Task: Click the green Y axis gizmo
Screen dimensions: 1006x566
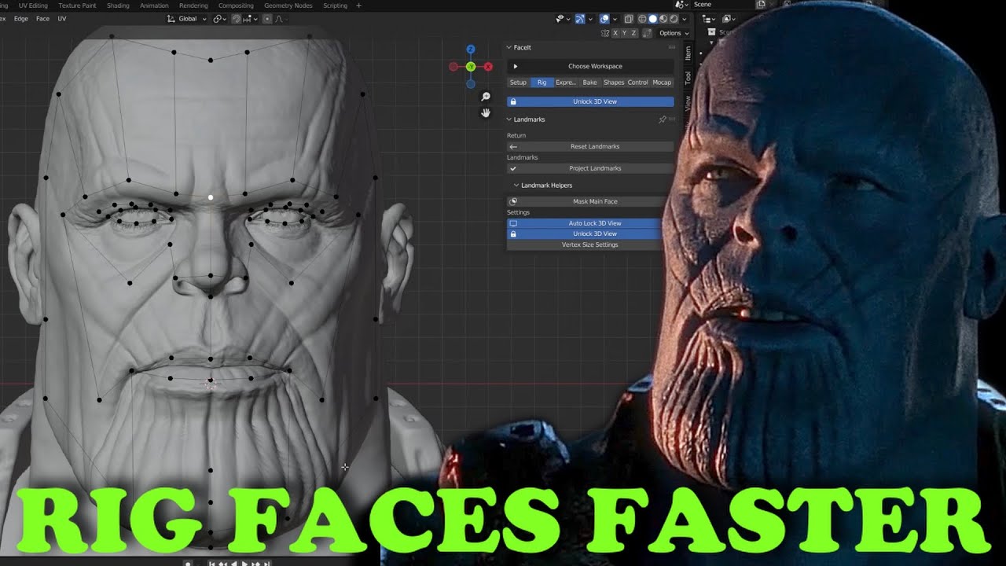Action: point(470,67)
